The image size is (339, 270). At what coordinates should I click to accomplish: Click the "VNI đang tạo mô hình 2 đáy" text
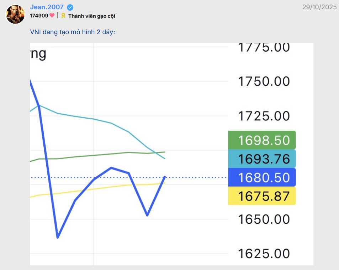[x=73, y=32]
